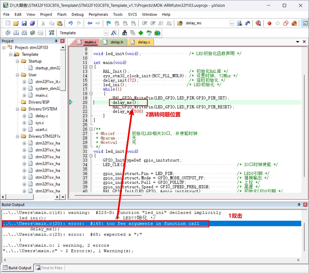Click the Indent selected lines icon
This screenshot has height=273, width=309.
point(145,23)
